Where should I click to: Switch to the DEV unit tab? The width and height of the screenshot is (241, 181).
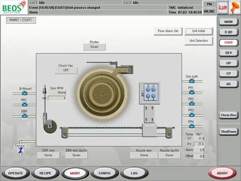coord(229,53)
